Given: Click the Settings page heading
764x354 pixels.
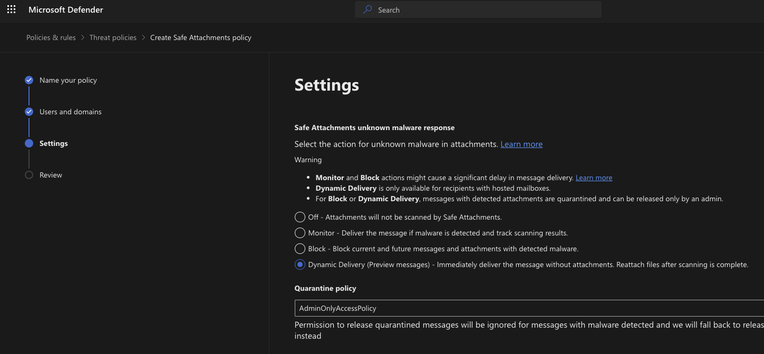Looking at the screenshot, I should [327, 85].
